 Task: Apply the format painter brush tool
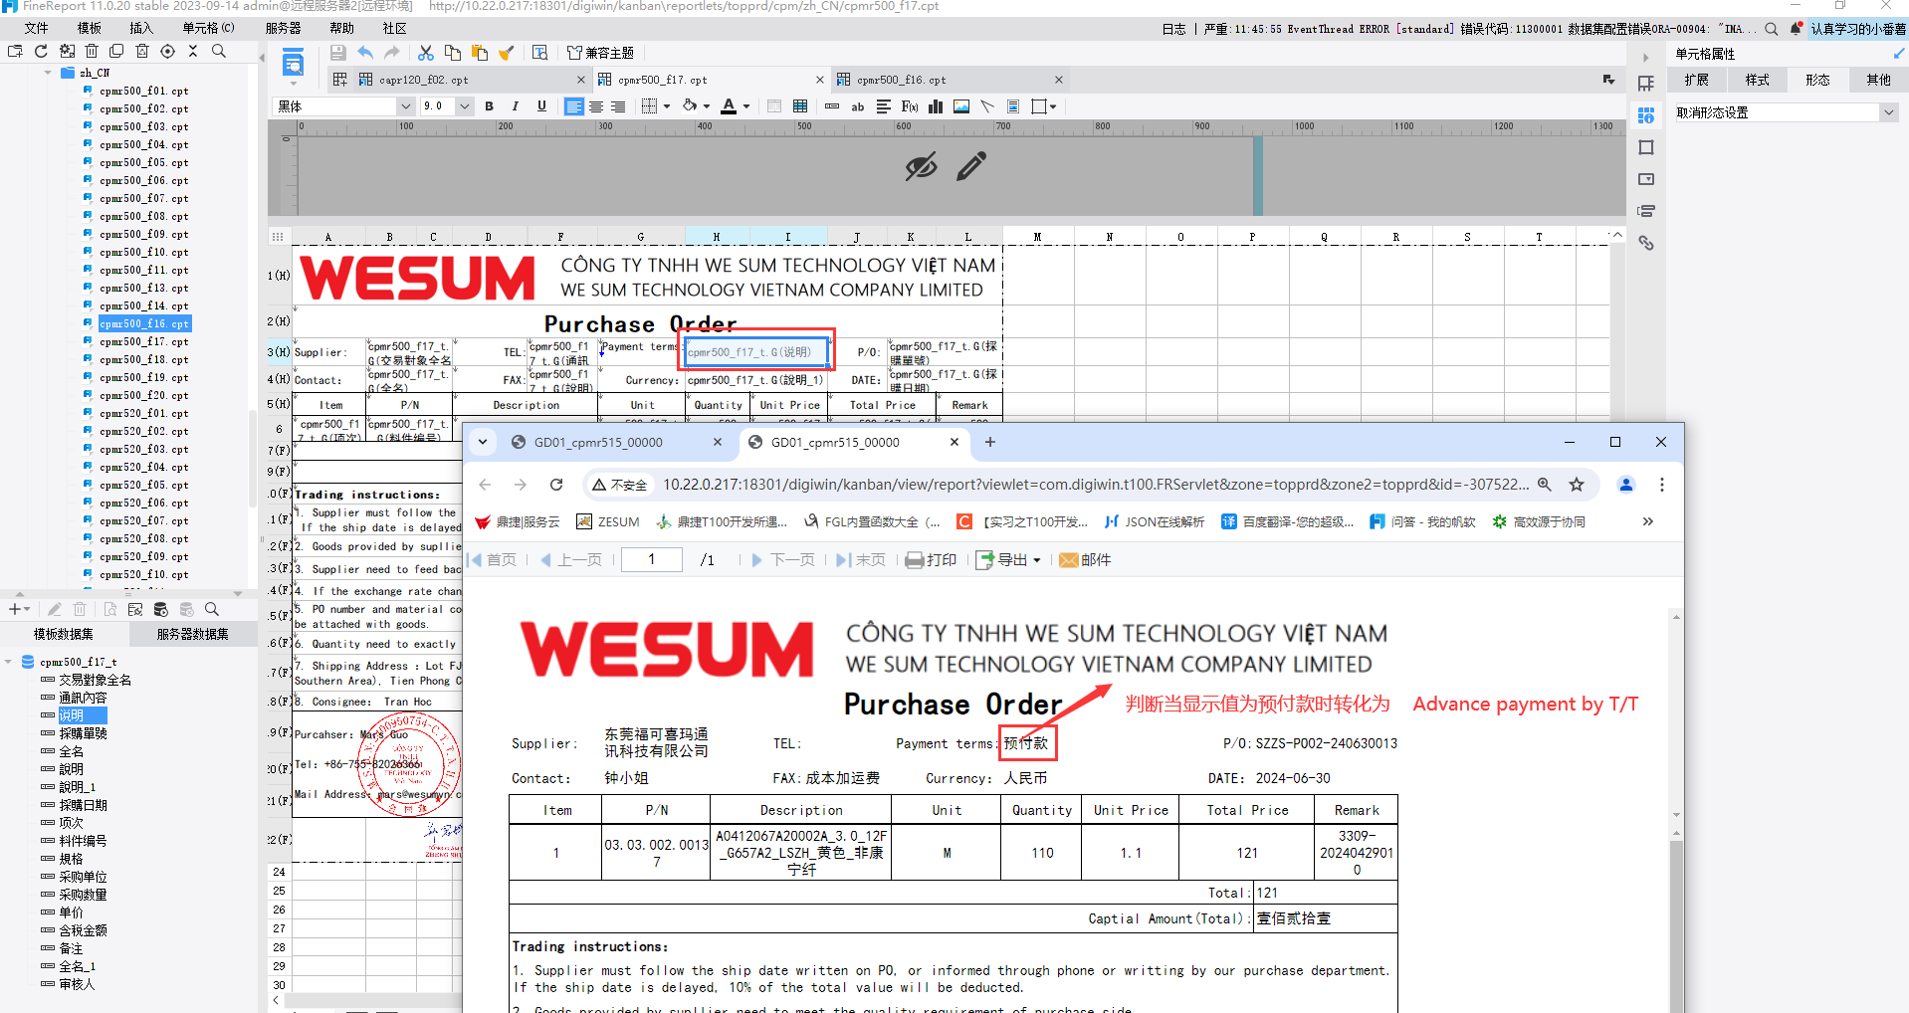pos(507,53)
